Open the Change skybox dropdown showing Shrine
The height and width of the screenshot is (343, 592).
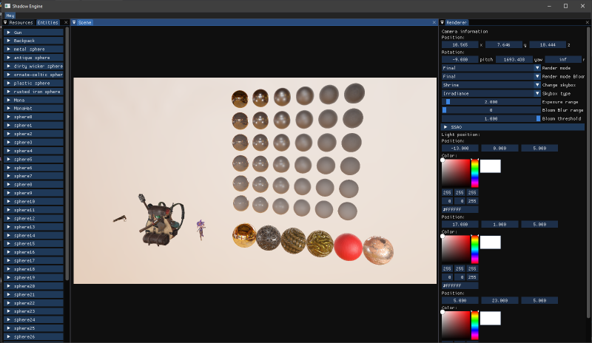pos(491,85)
